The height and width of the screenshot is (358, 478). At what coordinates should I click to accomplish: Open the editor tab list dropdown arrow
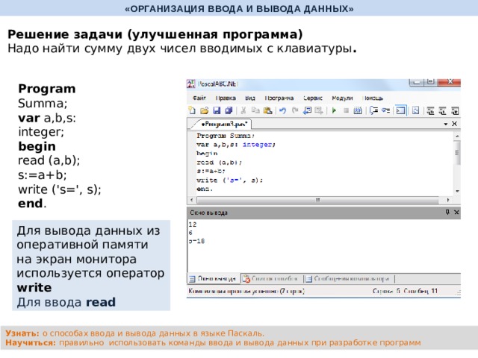click(x=446, y=124)
